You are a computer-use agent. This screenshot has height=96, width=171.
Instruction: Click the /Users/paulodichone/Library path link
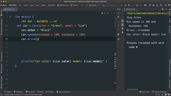pyautogui.click(x=147, y=13)
